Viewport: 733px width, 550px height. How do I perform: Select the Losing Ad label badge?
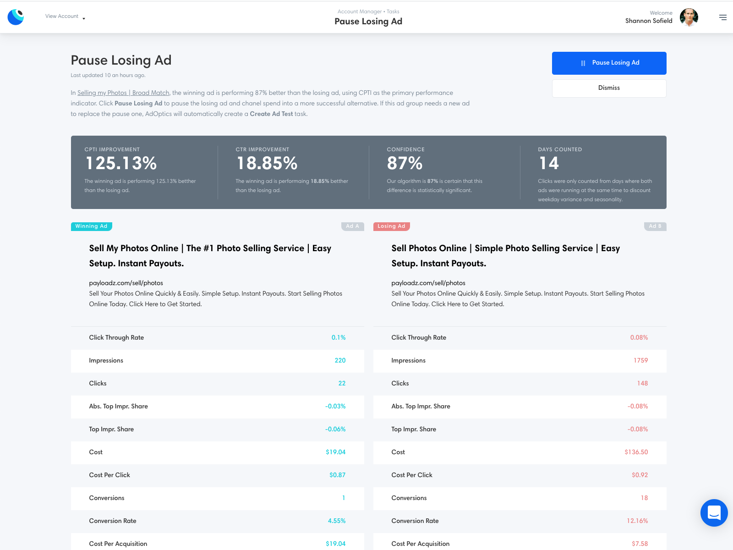coord(392,226)
